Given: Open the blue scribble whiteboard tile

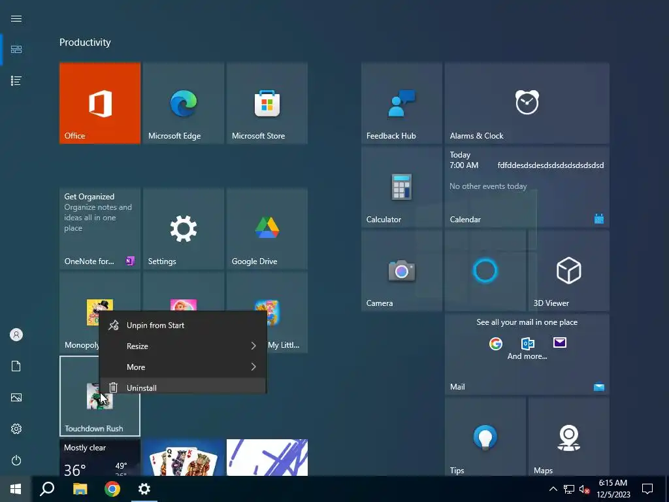Looking at the screenshot, I should tap(267, 458).
